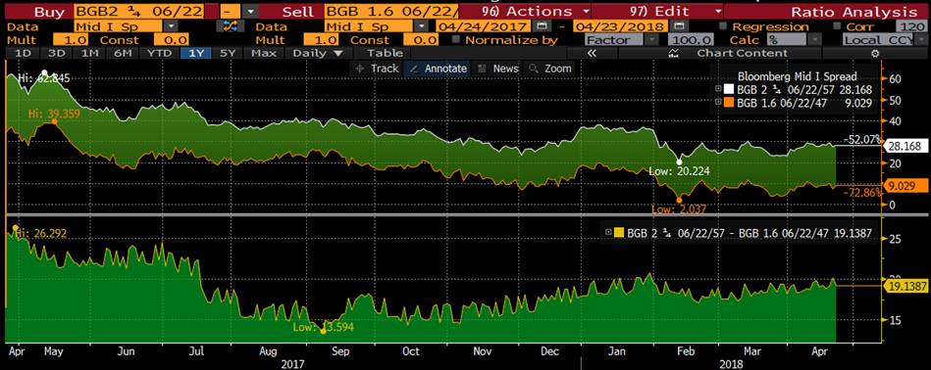Expand spread legend entry in lower chart
Image resolution: width=931 pixels, height=370 pixels.
608,233
